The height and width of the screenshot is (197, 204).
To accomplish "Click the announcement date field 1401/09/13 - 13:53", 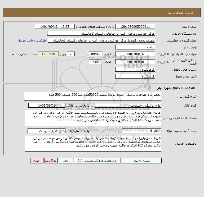I will [x=55, y=27].
